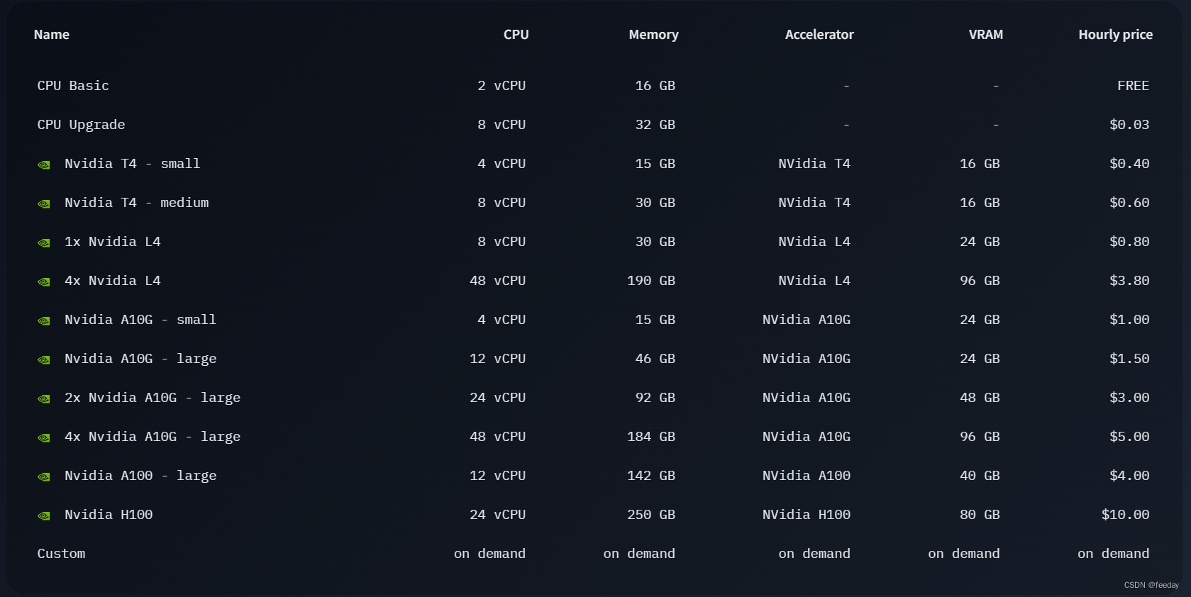Select the Name column header
Image resolution: width=1191 pixels, height=597 pixels.
click(x=52, y=35)
